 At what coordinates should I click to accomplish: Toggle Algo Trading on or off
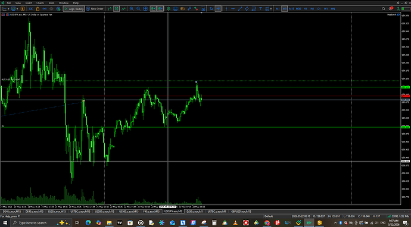click(x=74, y=9)
